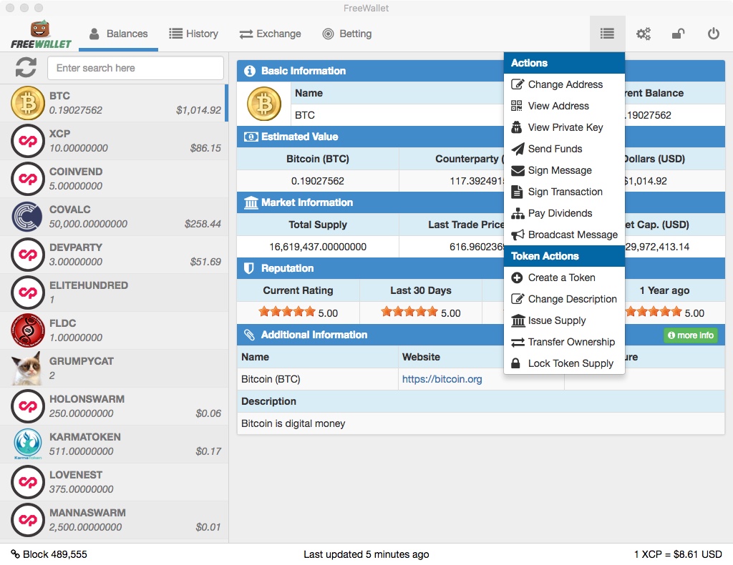Select Transfer Ownership menu item
The height and width of the screenshot is (565, 733).
click(564, 342)
